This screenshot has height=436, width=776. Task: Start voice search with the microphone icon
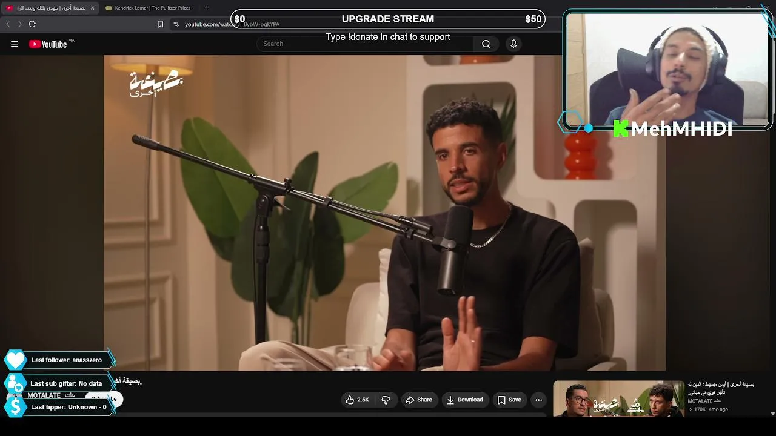[x=513, y=44]
